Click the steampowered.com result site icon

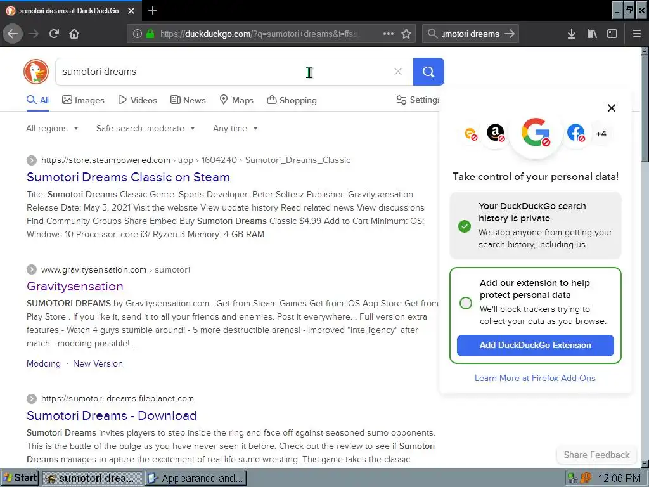coord(32,160)
